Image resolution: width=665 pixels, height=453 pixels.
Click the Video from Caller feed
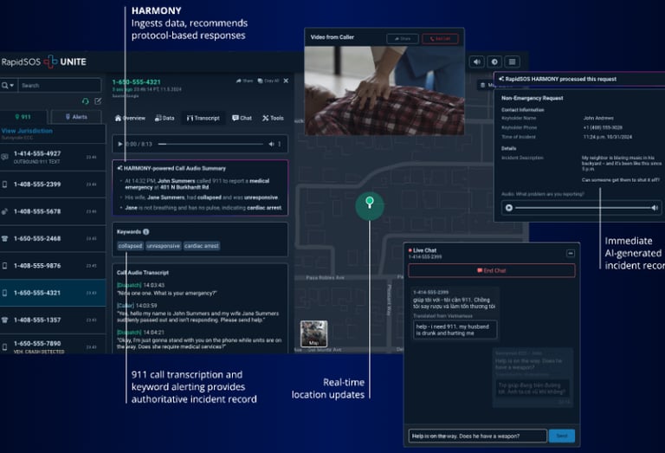click(384, 90)
